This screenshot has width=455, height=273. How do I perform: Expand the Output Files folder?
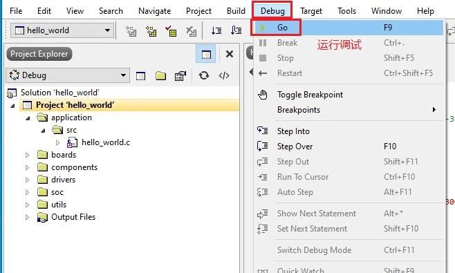pyautogui.click(x=27, y=217)
